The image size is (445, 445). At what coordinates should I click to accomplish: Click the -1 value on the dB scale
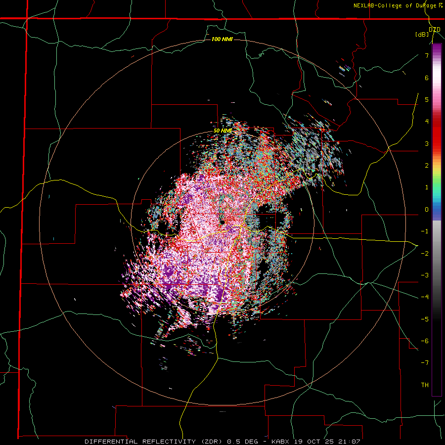click(x=425, y=231)
